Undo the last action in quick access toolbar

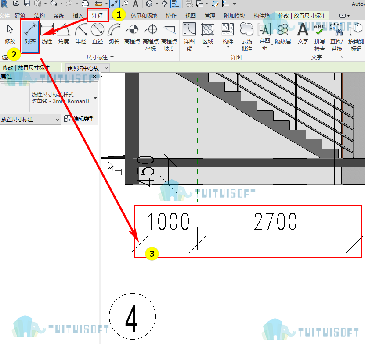(x=54, y=3)
